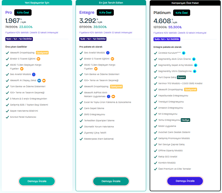The width and height of the screenshot is (222, 193).
Task: Click bag icon beside Seo Analizi Modülü in Pro
Action: coord(34,74)
